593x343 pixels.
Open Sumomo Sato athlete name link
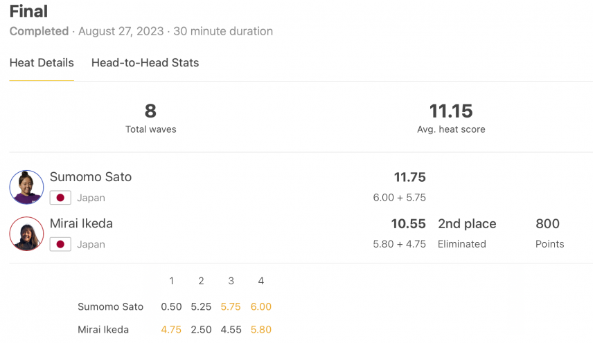point(91,176)
